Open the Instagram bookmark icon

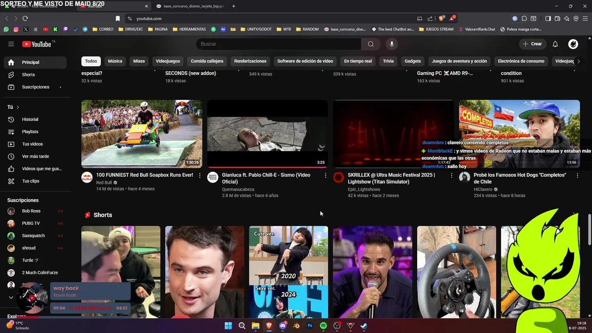[16, 29]
